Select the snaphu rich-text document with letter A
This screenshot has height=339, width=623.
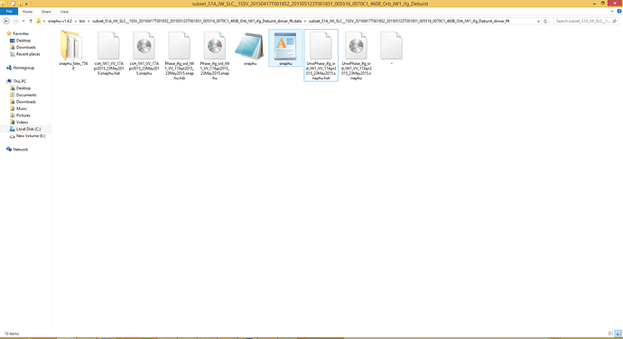pos(285,48)
